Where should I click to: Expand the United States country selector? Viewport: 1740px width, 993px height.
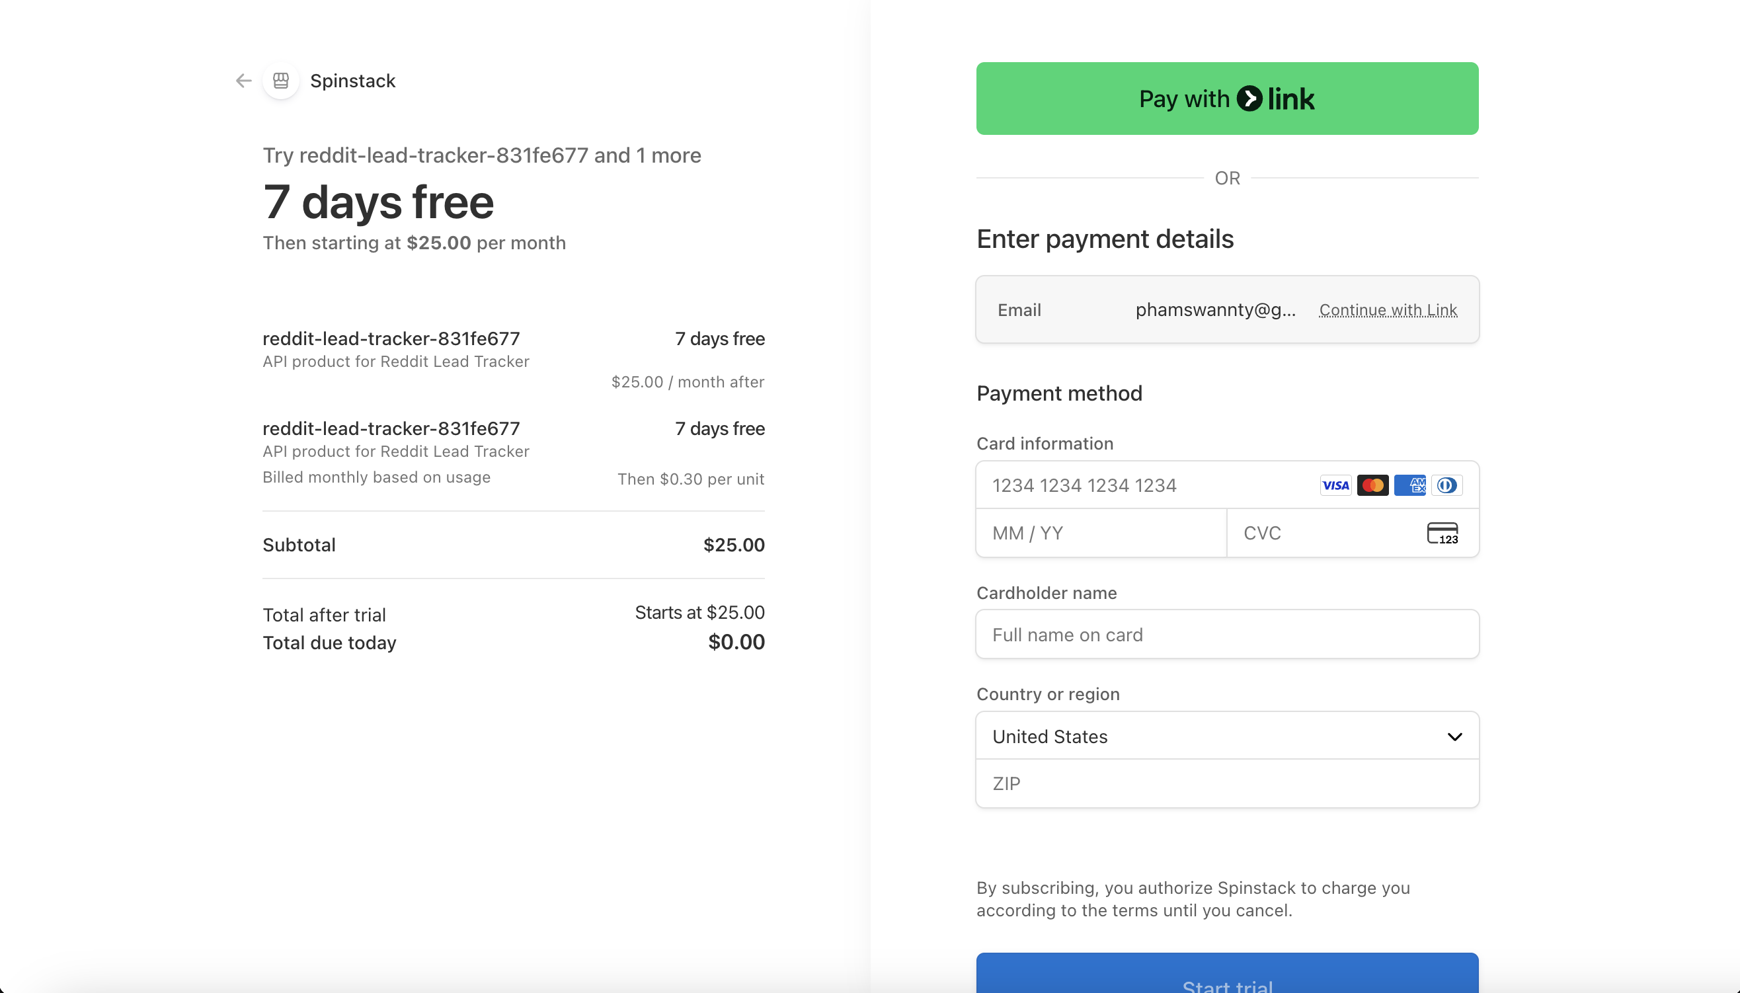1226,736
